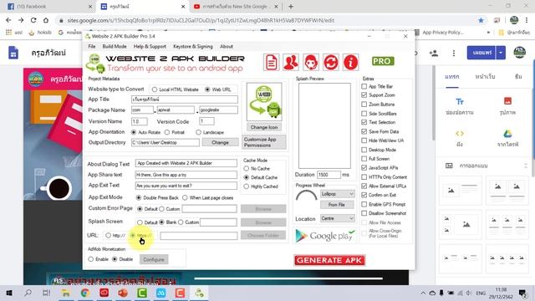Open the About menu

[x=227, y=47]
